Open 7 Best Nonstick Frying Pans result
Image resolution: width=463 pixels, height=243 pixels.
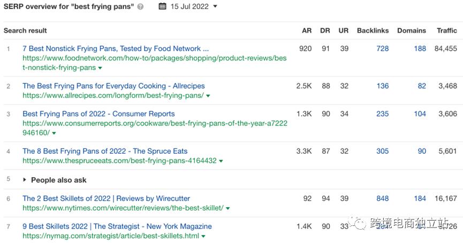pyautogui.click(x=116, y=49)
